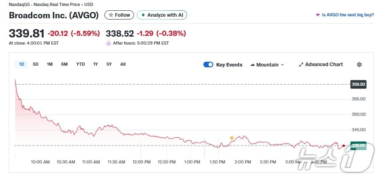Click Analyze with AI button
Screen dimensions: 380x178
(x=162, y=15)
